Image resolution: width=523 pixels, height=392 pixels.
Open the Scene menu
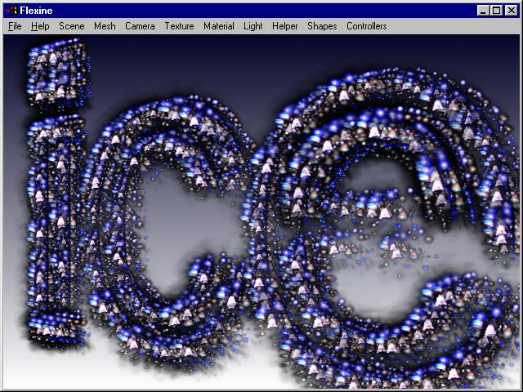(71, 26)
